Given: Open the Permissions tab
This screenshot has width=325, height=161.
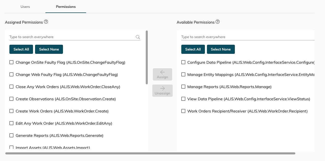Looking at the screenshot, I should [66, 7].
